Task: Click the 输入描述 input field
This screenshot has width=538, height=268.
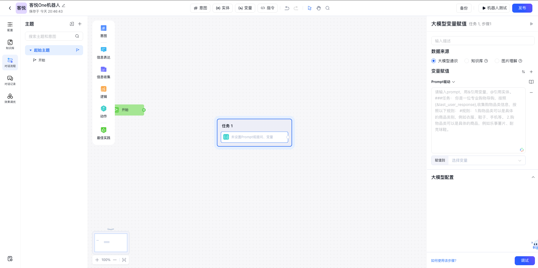Action: (x=482, y=41)
